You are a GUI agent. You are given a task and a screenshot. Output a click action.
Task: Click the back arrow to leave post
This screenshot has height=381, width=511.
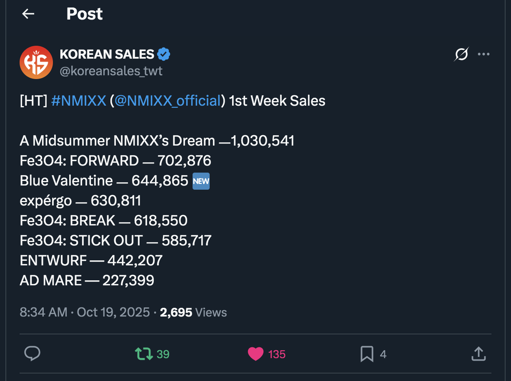[x=28, y=14]
